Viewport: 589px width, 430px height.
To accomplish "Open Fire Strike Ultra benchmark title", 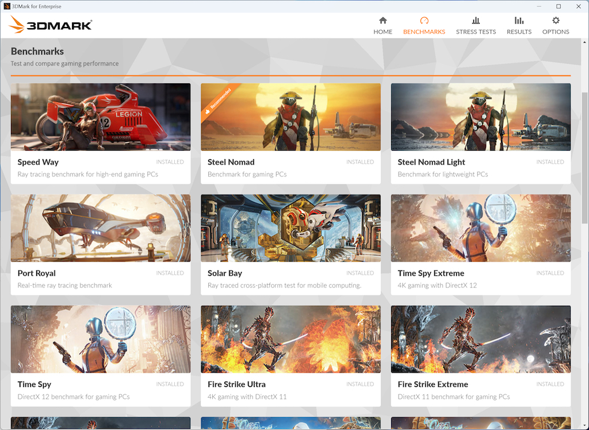I will (236, 385).
